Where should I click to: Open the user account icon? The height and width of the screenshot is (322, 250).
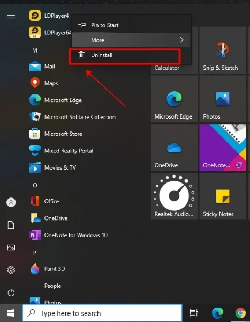tap(11, 202)
